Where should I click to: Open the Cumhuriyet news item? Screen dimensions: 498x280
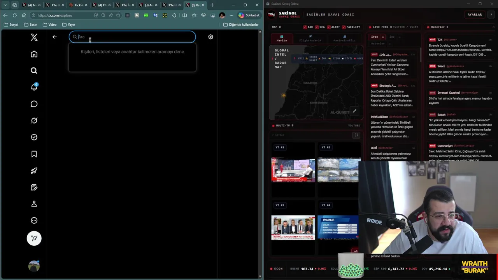460,153
